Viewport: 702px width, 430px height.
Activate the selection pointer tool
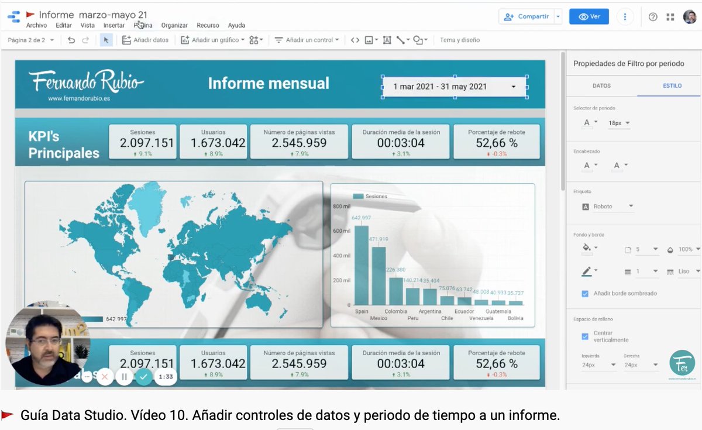(106, 40)
